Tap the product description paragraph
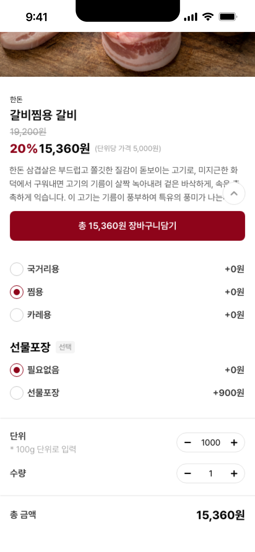This screenshot has height=552, width=255. (x=116, y=184)
